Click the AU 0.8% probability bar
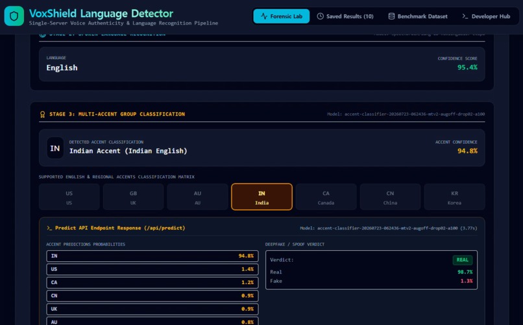Image resolution: width=523 pixels, height=325 pixels. coord(152,321)
